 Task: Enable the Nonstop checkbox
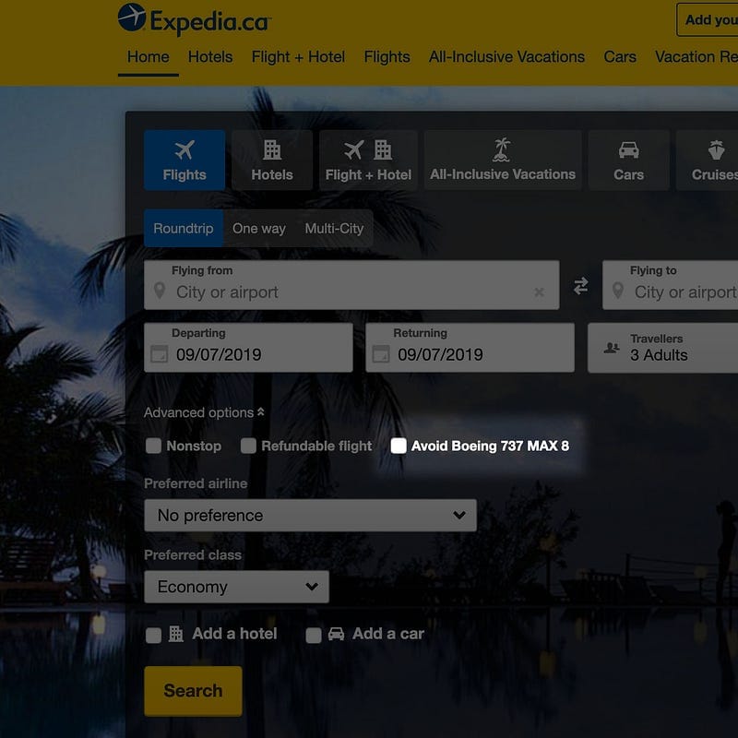[154, 446]
